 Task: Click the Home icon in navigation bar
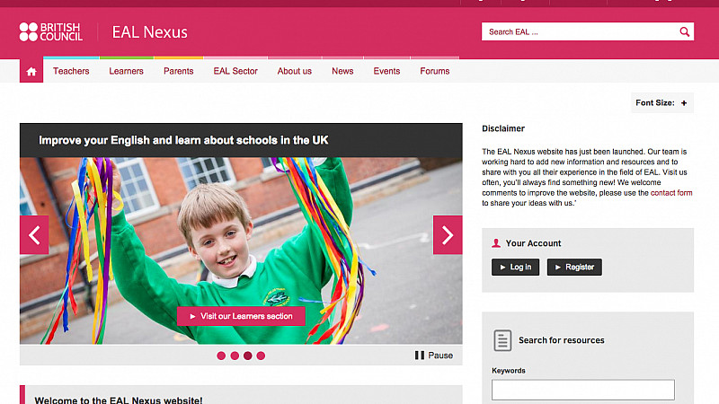pyautogui.click(x=31, y=71)
